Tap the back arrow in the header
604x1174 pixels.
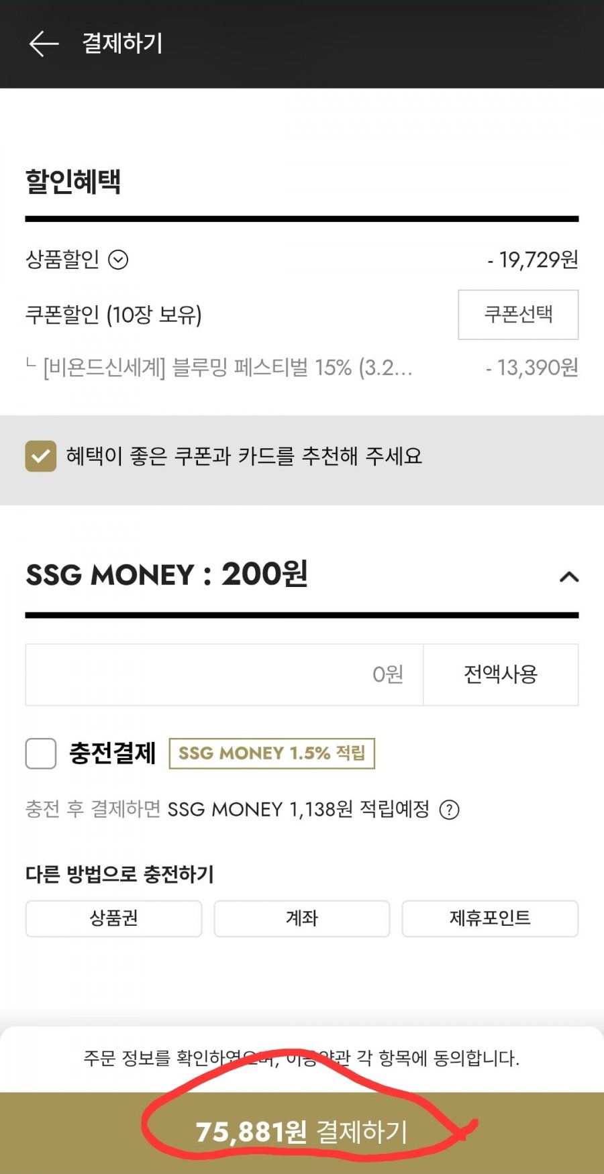pos(44,44)
